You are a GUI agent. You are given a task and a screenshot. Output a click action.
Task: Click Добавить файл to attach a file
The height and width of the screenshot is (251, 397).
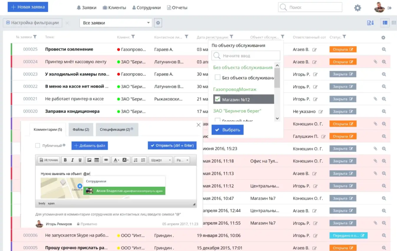tap(89, 145)
